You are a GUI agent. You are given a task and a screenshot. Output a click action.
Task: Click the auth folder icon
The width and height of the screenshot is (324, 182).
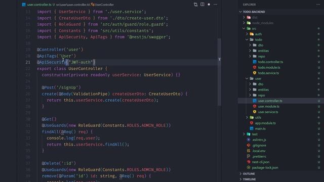(252, 34)
